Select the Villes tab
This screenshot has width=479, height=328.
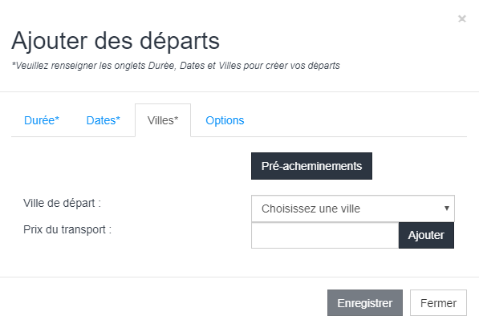163,120
